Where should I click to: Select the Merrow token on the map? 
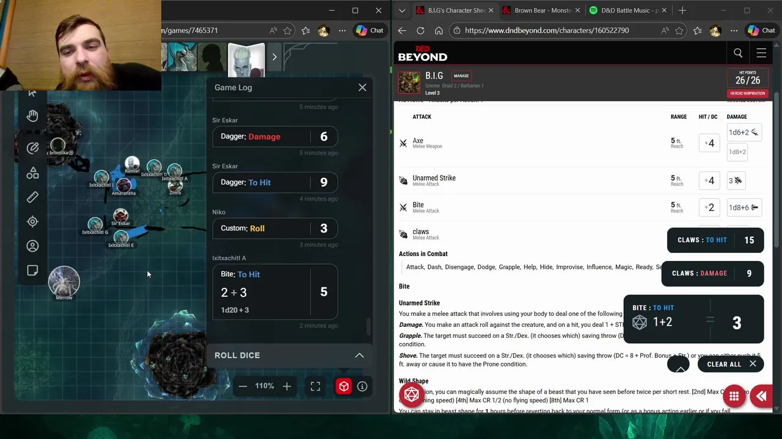(64, 282)
